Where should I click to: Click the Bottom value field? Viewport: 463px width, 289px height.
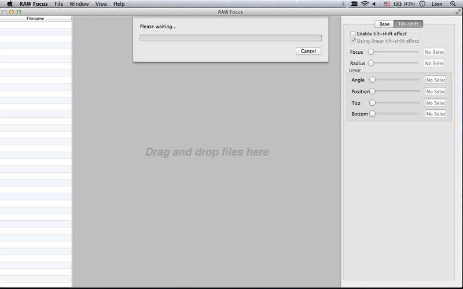click(x=435, y=114)
